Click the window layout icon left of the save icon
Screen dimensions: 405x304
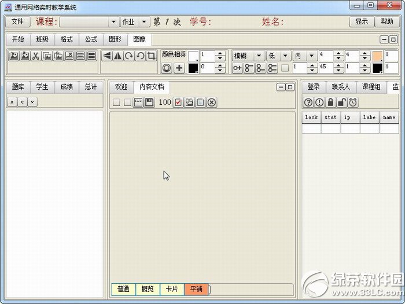coord(138,102)
